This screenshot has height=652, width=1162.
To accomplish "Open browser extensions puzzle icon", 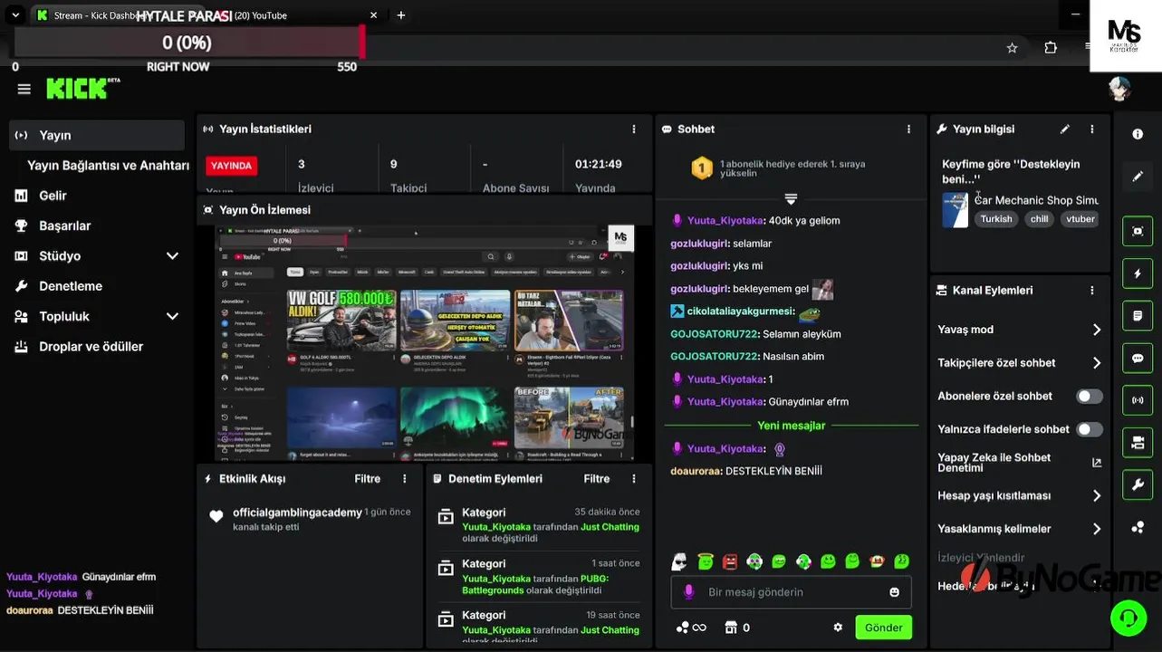I will point(1051,48).
